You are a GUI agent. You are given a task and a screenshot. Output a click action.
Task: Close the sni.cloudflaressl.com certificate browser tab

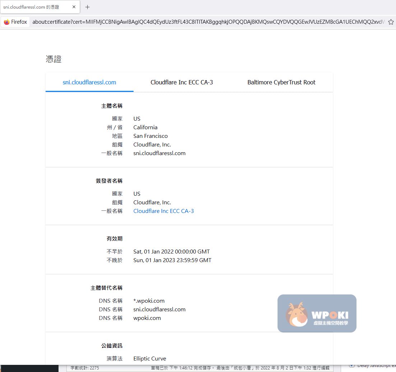coord(74,7)
